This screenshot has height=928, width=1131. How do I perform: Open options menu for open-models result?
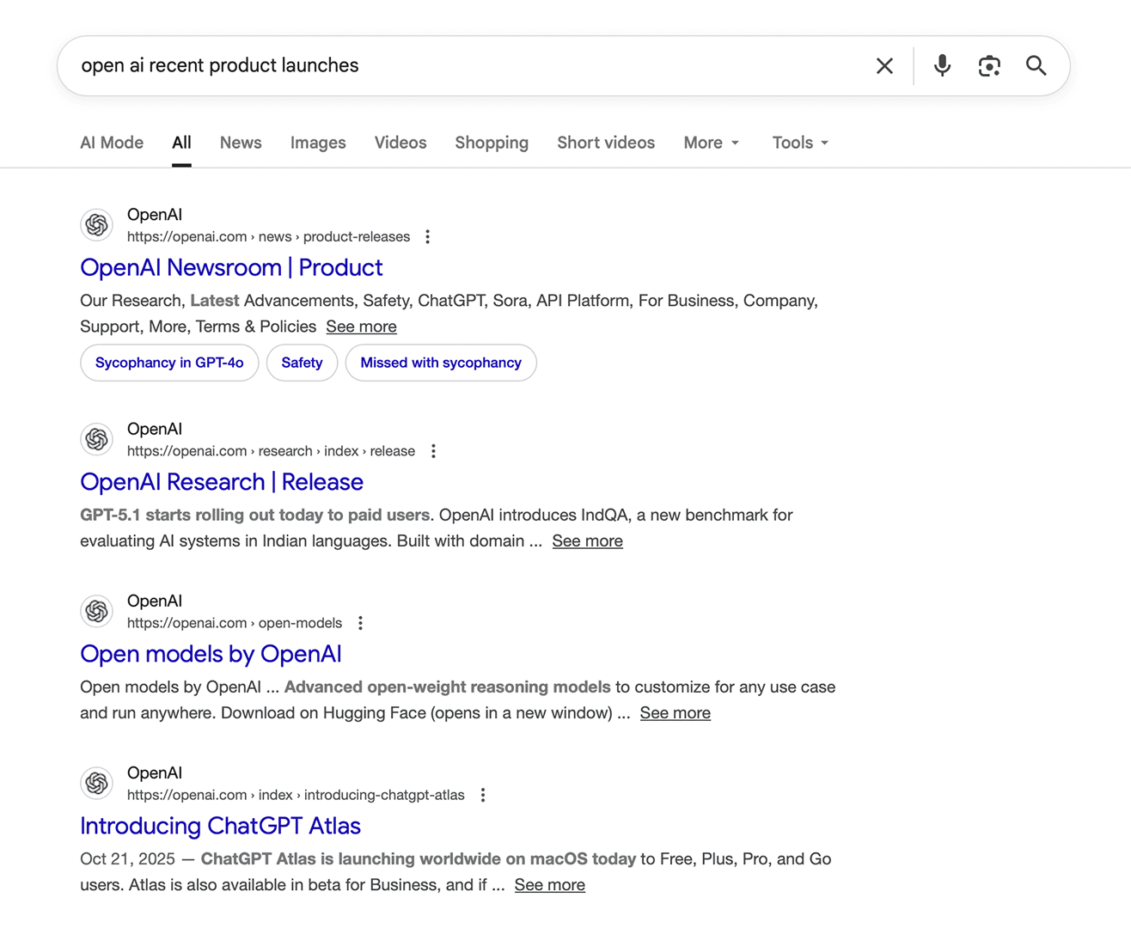(x=360, y=624)
